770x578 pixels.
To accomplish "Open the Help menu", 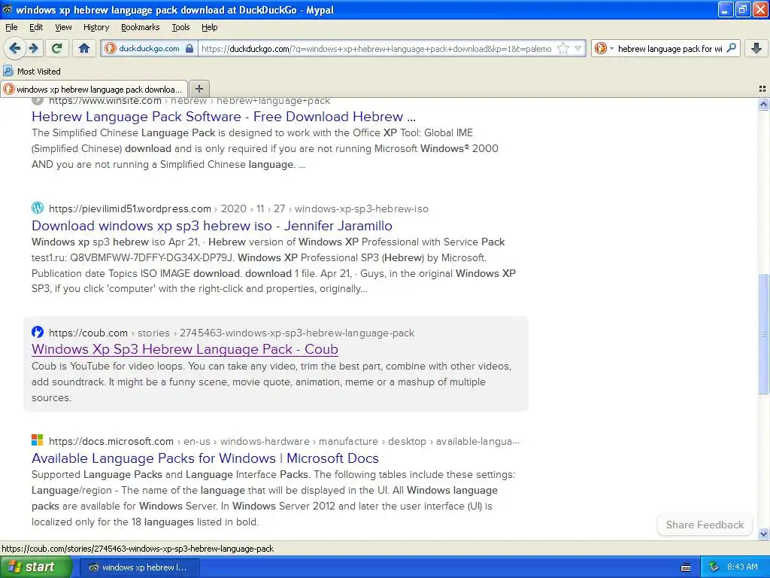I will tap(209, 27).
